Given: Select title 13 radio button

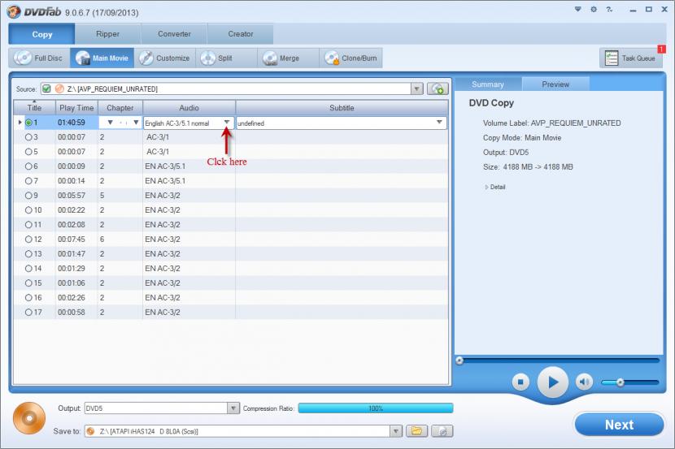Looking at the screenshot, I should click(28, 254).
